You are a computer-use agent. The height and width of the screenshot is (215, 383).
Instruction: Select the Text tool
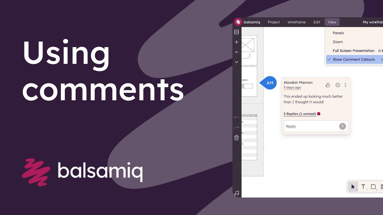click(363, 187)
